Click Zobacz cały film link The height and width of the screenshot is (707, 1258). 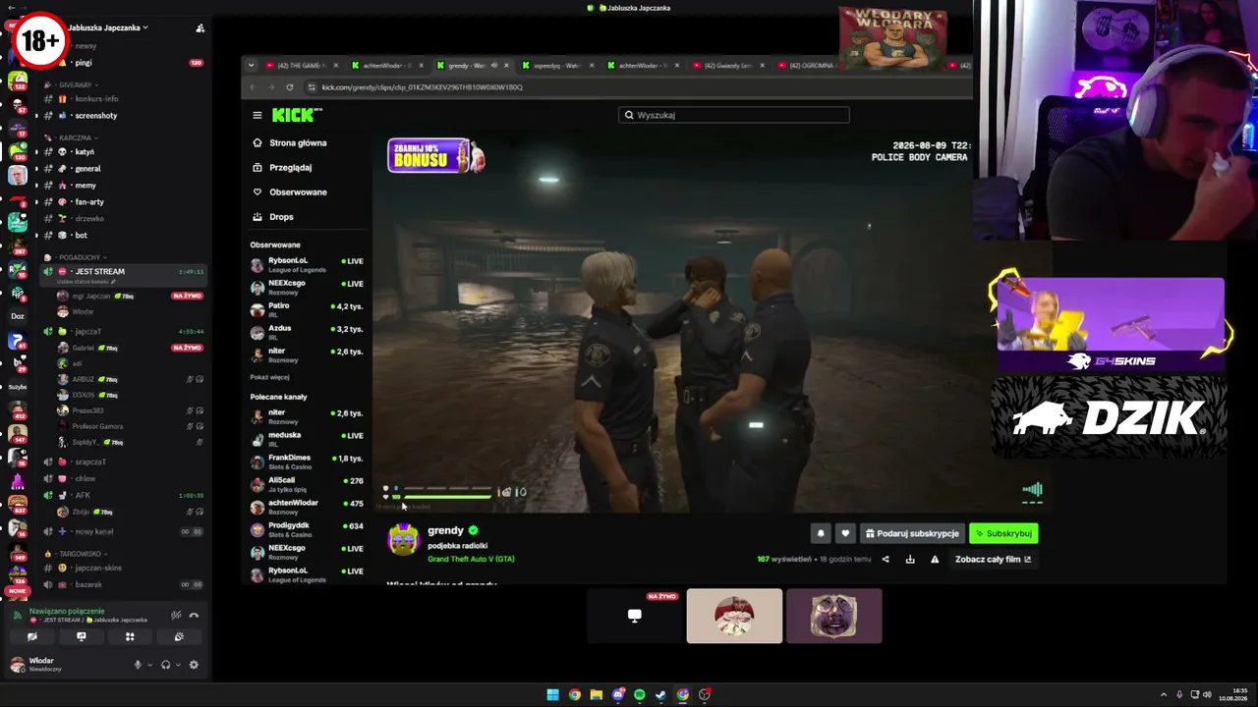[993, 560]
